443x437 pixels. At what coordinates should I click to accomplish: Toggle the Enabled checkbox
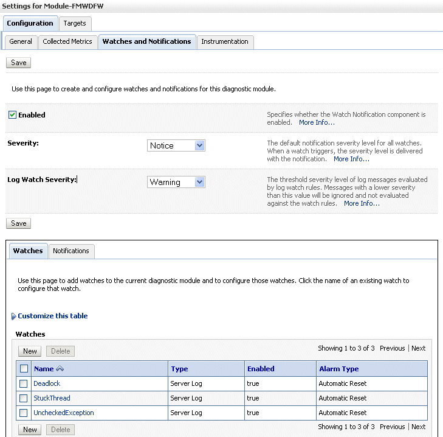tap(12, 114)
